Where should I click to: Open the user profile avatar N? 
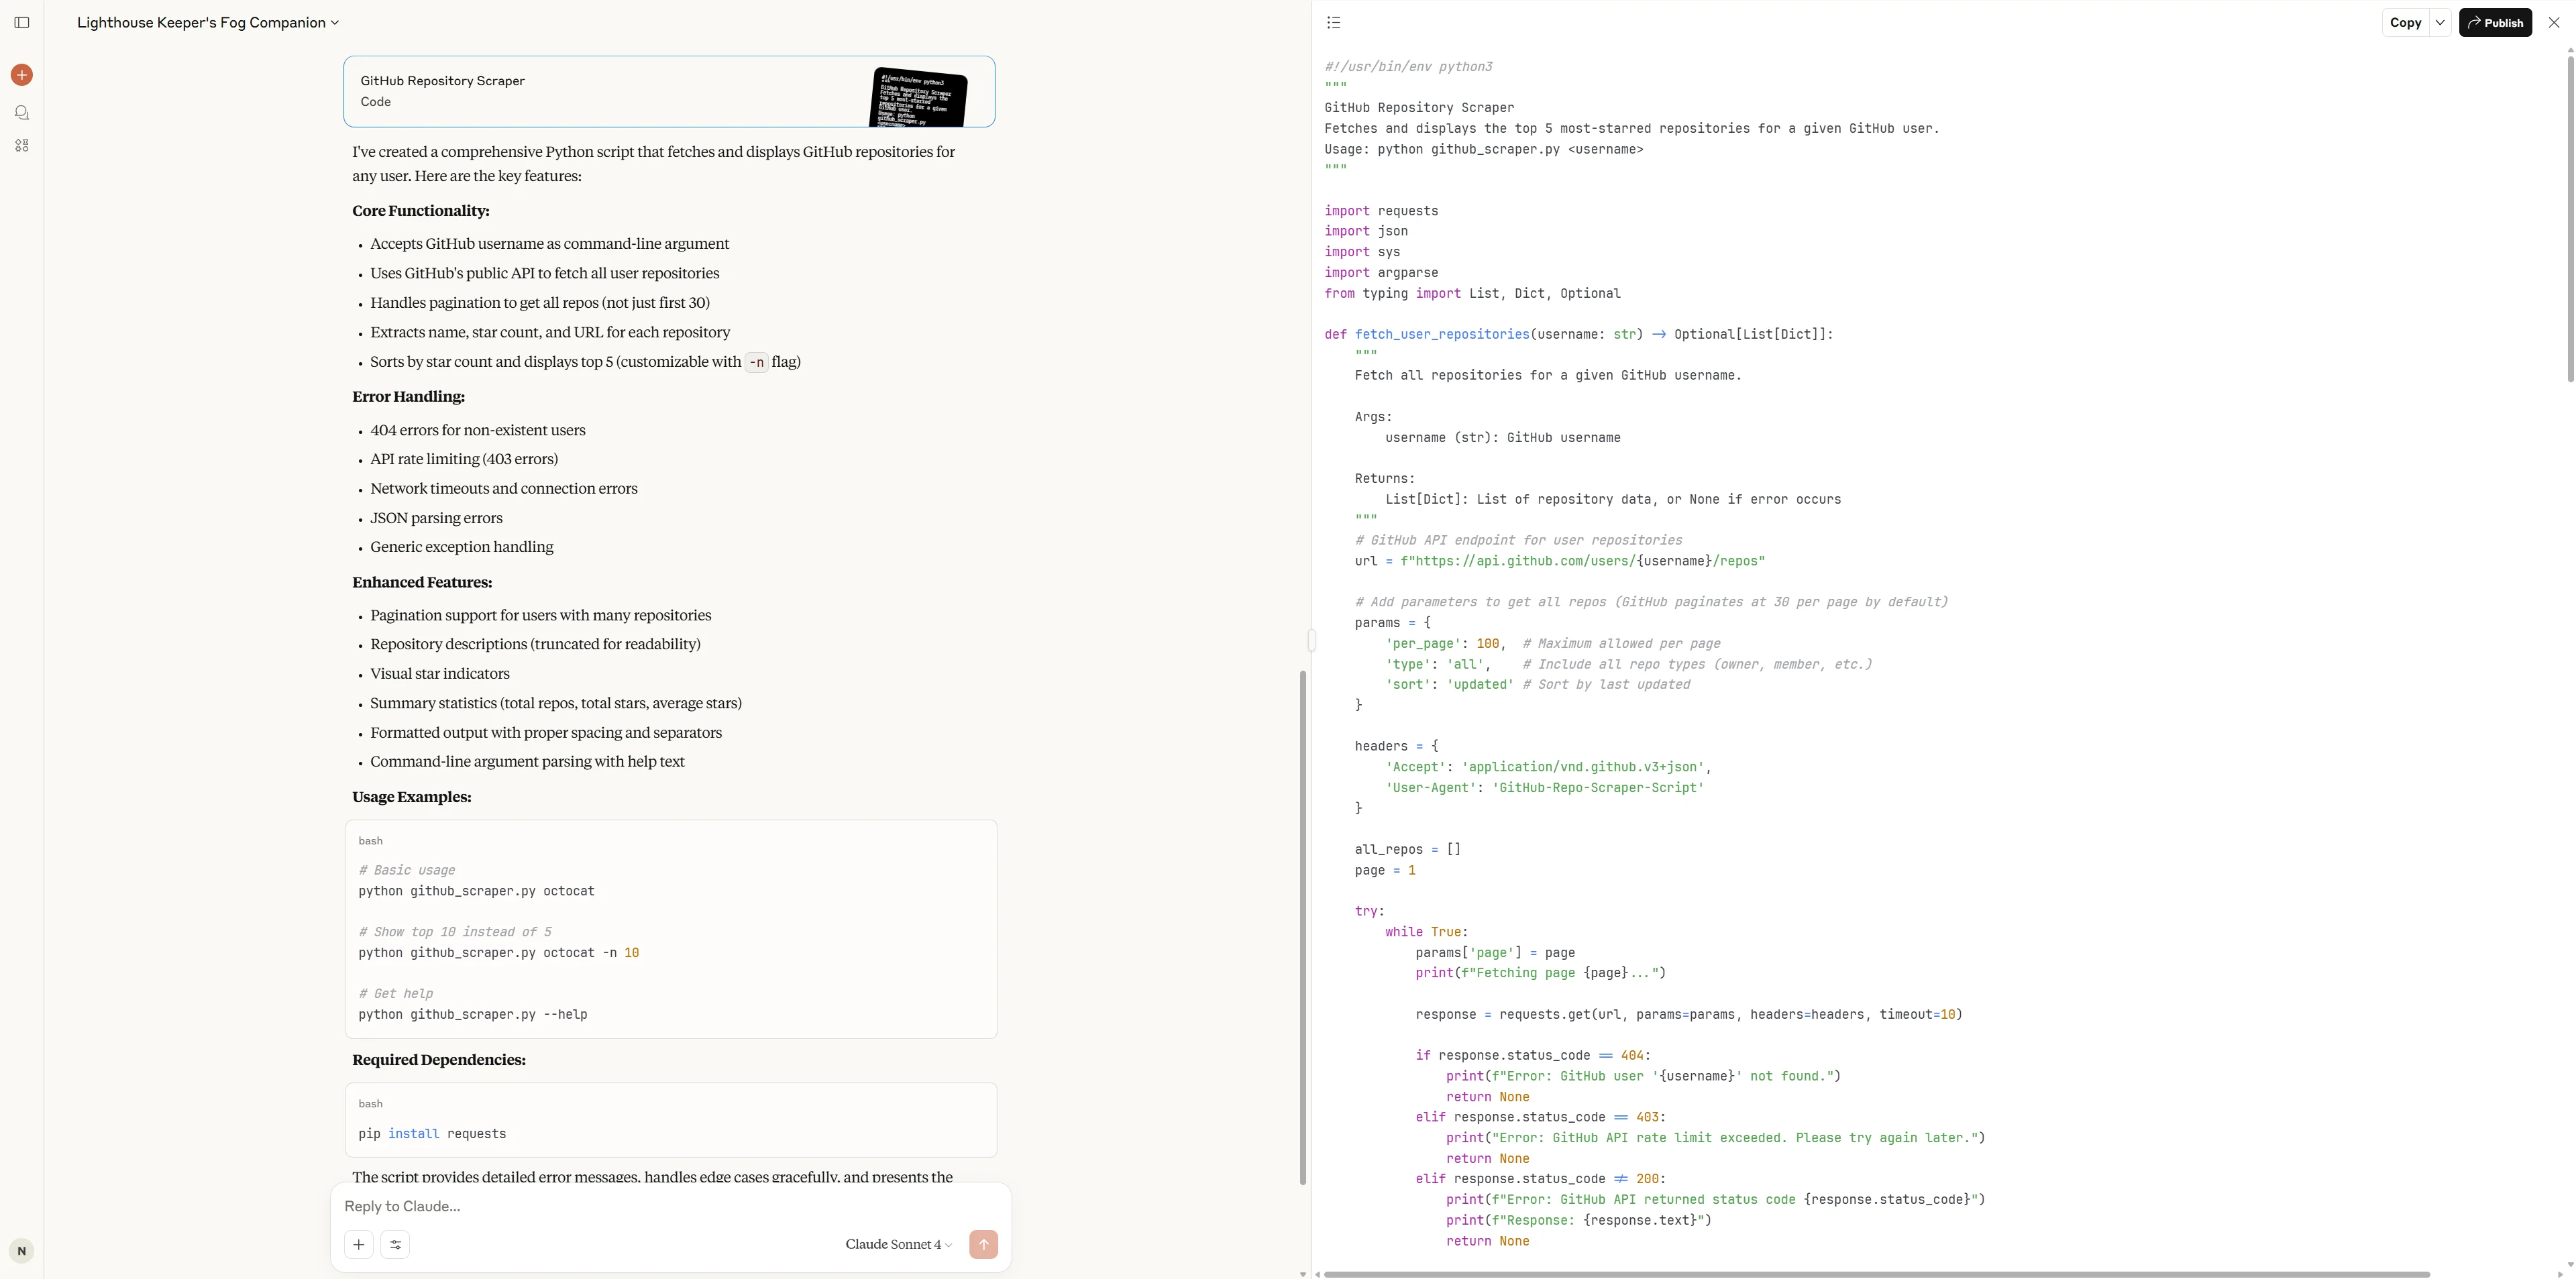pyautogui.click(x=21, y=1251)
